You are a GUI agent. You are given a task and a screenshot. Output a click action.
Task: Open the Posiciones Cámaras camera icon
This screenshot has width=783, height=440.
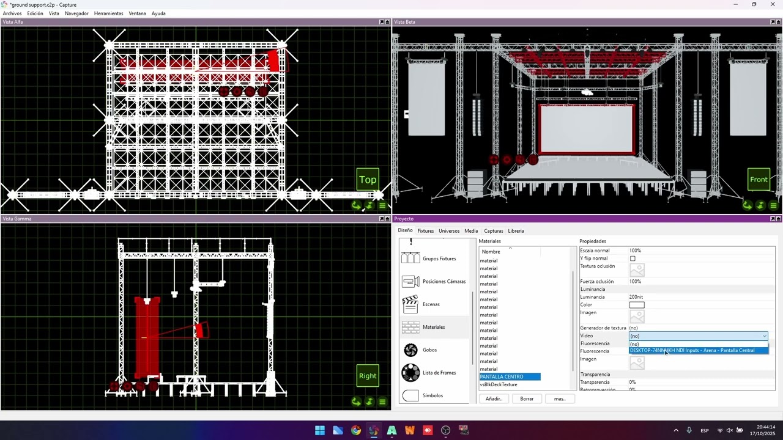click(410, 281)
